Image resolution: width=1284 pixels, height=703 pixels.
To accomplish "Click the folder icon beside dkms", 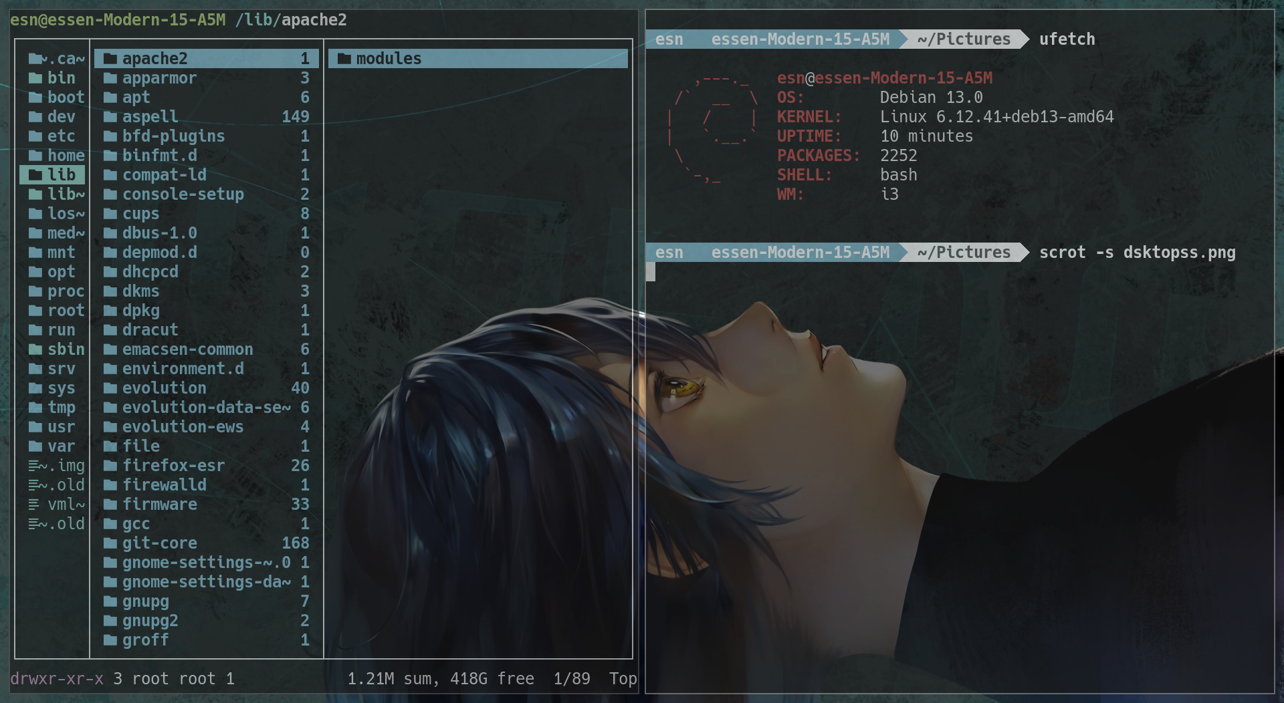I will tap(110, 291).
